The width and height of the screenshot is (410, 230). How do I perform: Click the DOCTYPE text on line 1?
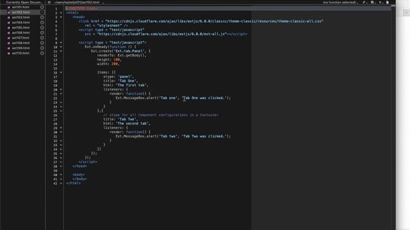click(82, 8)
